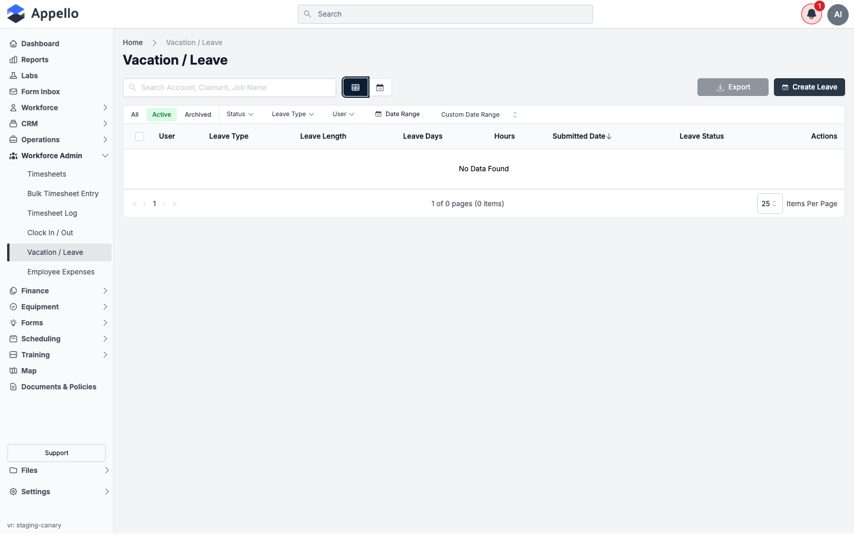
Task: Go to the last page arrow
Action: pos(174,204)
